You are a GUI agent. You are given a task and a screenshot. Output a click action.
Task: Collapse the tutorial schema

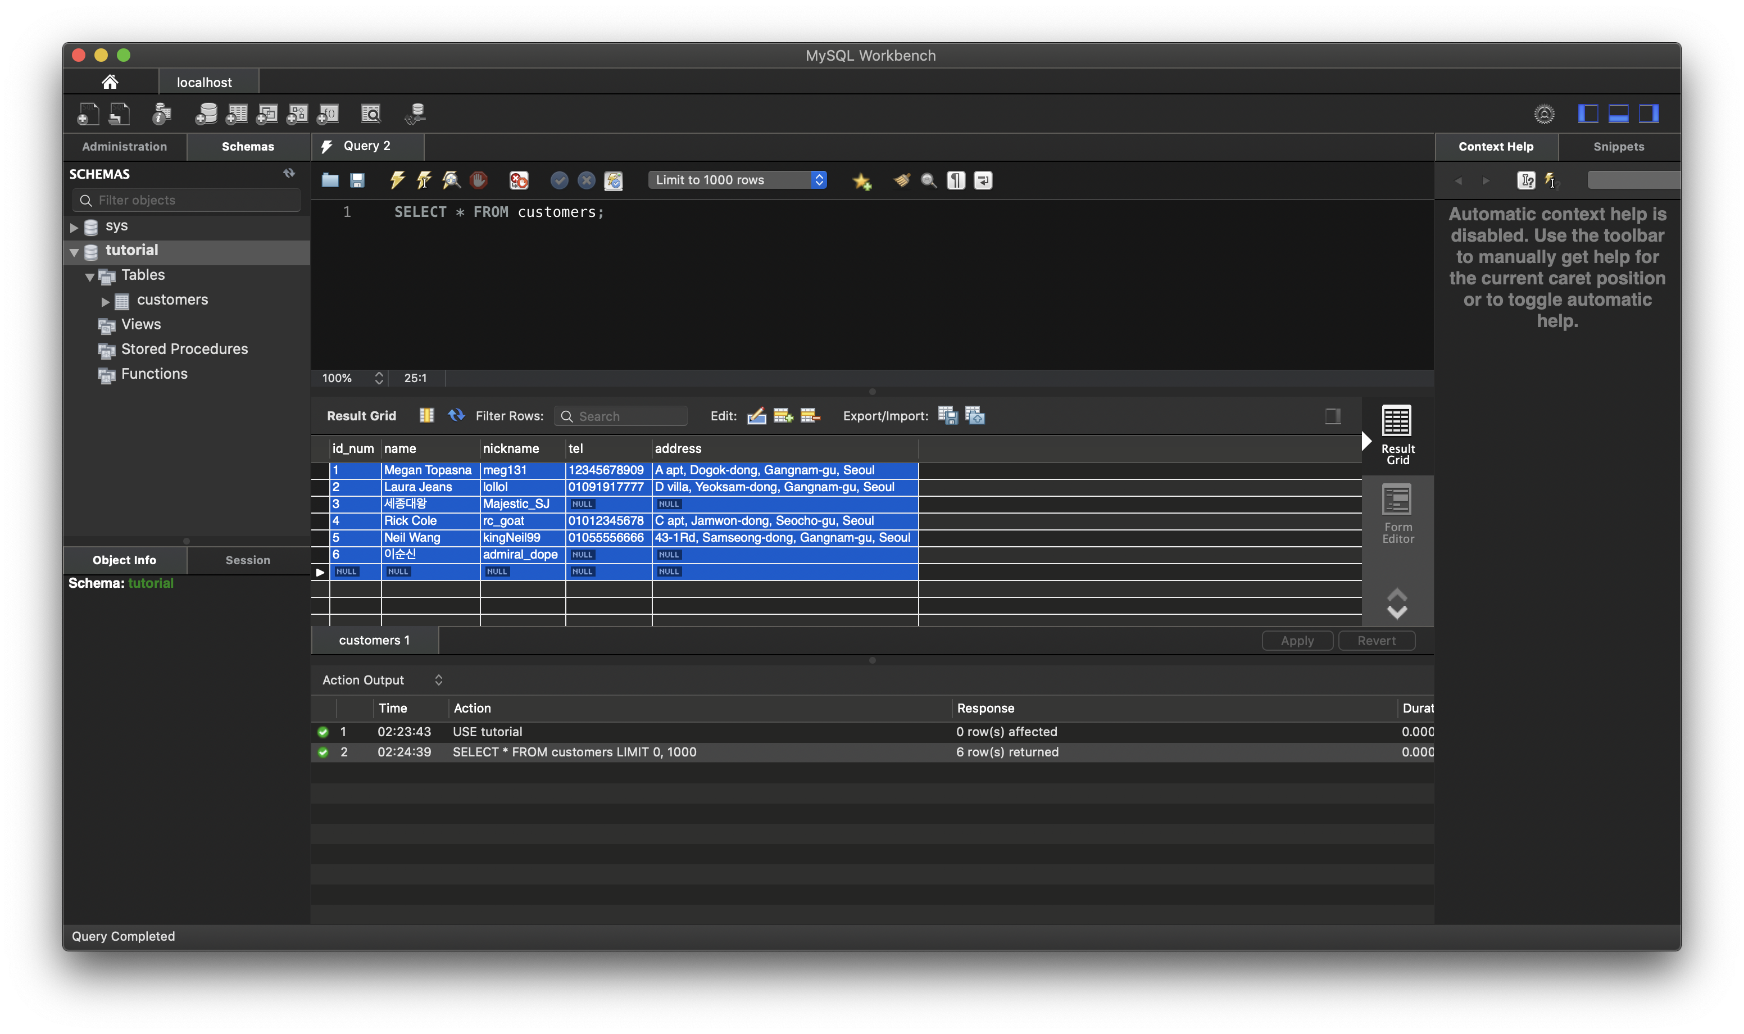click(74, 252)
